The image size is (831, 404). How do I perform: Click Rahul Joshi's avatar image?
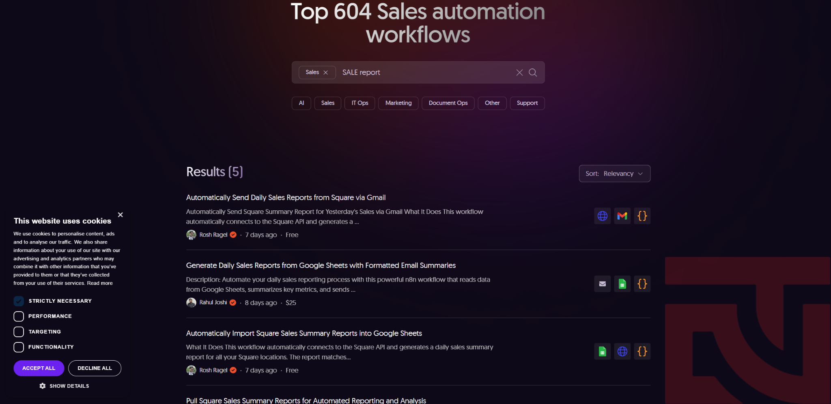click(191, 303)
